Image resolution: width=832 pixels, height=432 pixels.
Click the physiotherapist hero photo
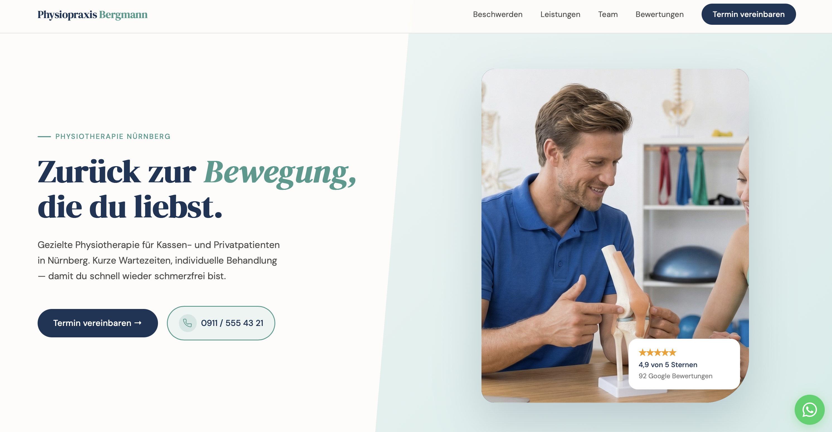pyautogui.click(x=615, y=235)
